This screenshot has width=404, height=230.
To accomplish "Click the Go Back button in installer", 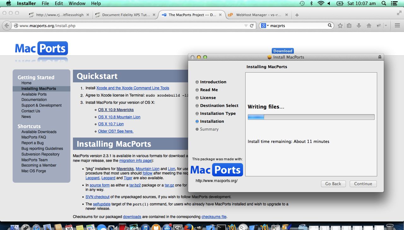I will [x=333, y=184].
